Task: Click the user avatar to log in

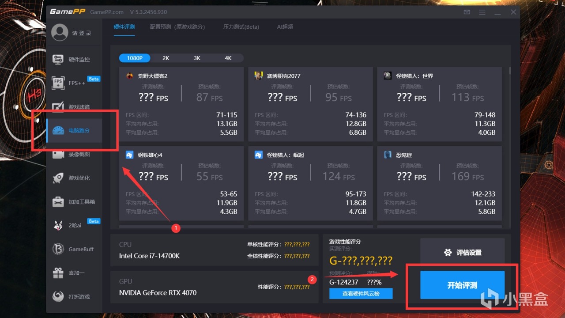Action: coord(60,33)
